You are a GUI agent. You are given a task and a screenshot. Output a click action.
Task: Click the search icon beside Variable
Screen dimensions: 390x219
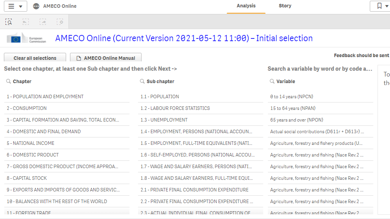[272, 82]
